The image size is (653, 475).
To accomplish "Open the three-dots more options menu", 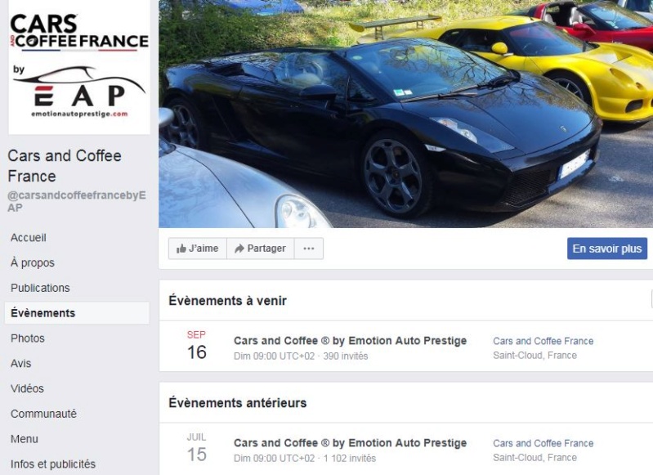I will (309, 249).
